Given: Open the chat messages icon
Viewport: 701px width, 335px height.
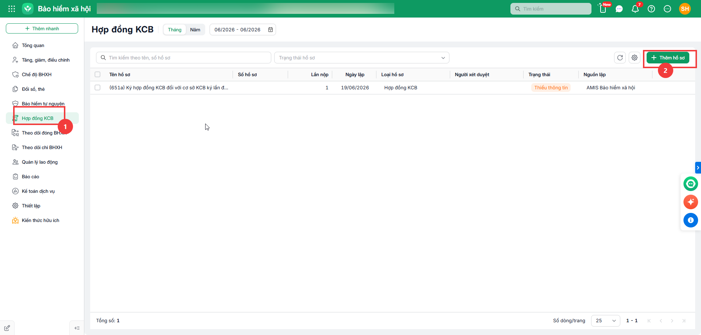Looking at the screenshot, I should [x=619, y=9].
